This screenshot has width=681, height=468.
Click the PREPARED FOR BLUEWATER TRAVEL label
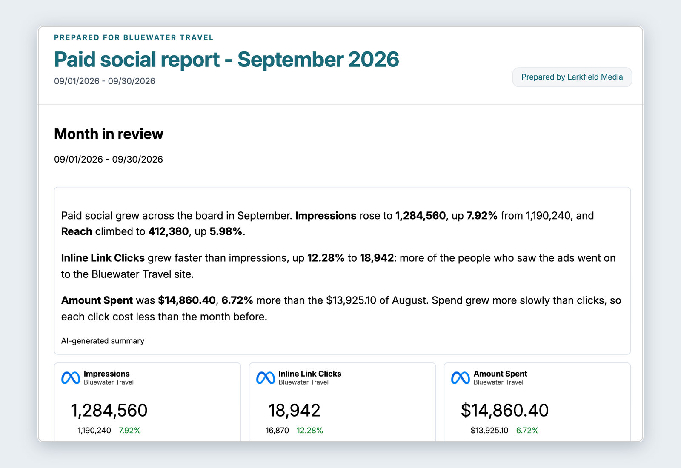(134, 37)
